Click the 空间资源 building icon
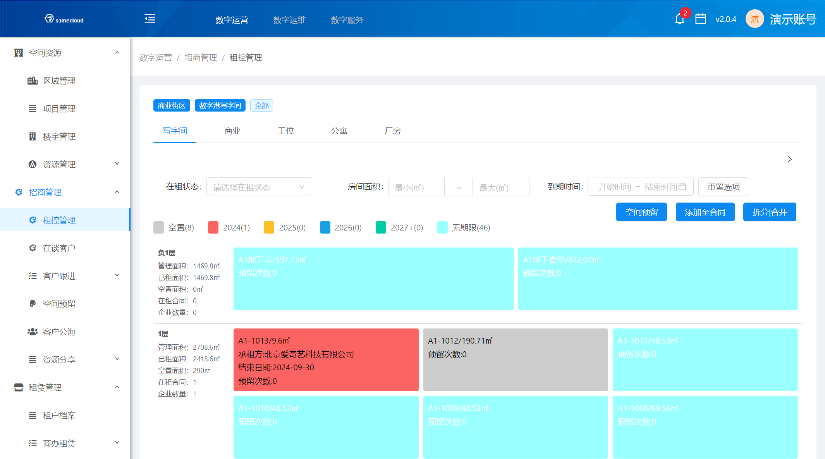Screen dimensions: 825x459 pos(19,53)
